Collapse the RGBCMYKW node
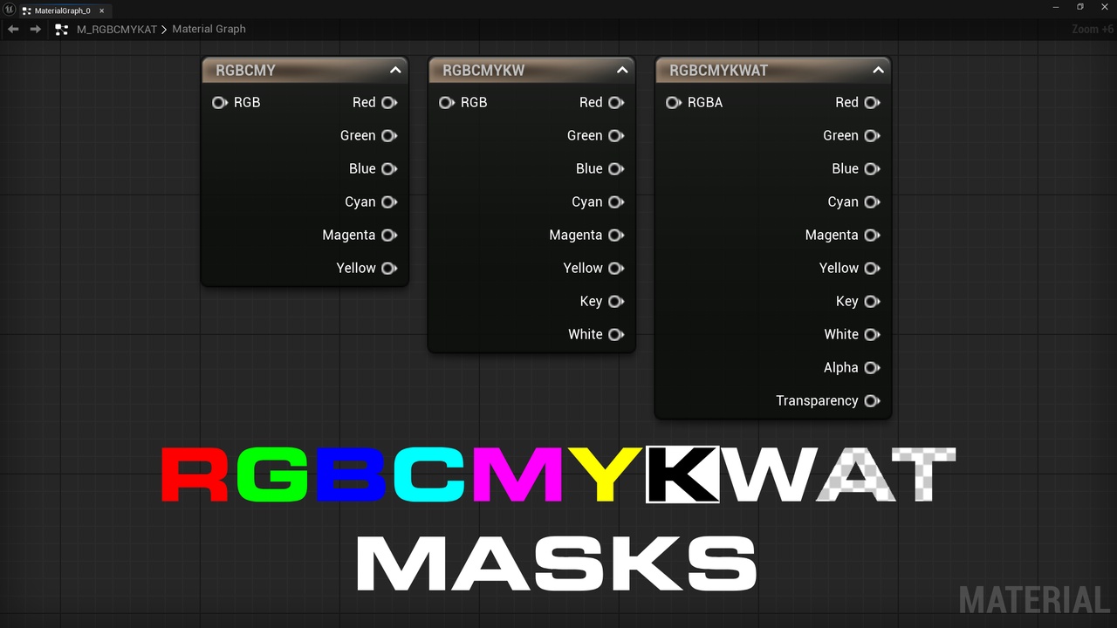This screenshot has height=628, width=1117. click(x=622, y=70)
